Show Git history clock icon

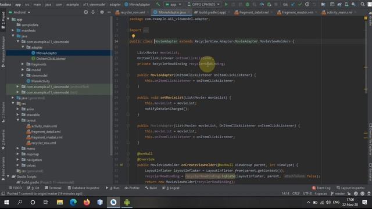pos(307,4)
